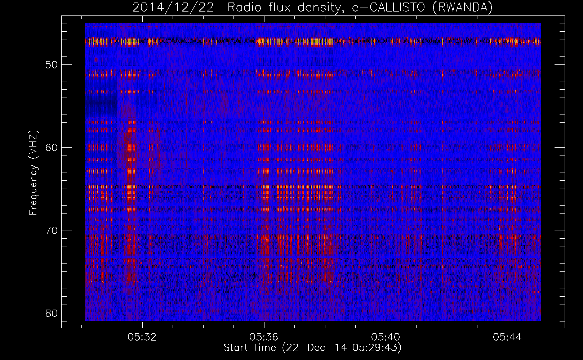Click the Frequency (MHZ) axis label
The image size is (583, 360).
pyautogui.click(x=33, y=173)
